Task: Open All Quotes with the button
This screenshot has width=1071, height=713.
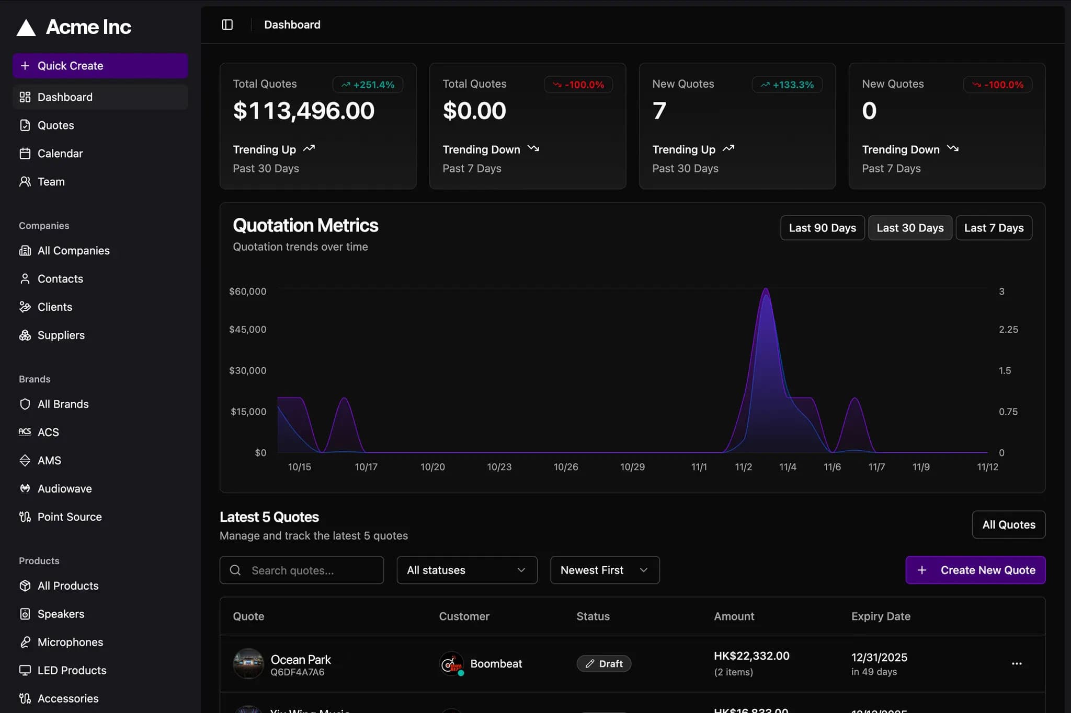Action: click(x=1008, y=524)
